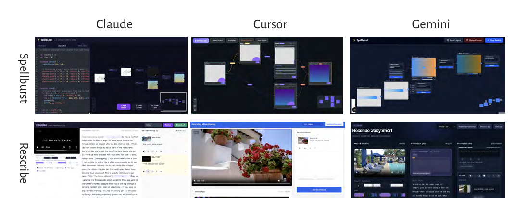Toggle fullscreen in Claude Rescribe video player
This screenshot has width=527, height=198.
tap(70, 147)
